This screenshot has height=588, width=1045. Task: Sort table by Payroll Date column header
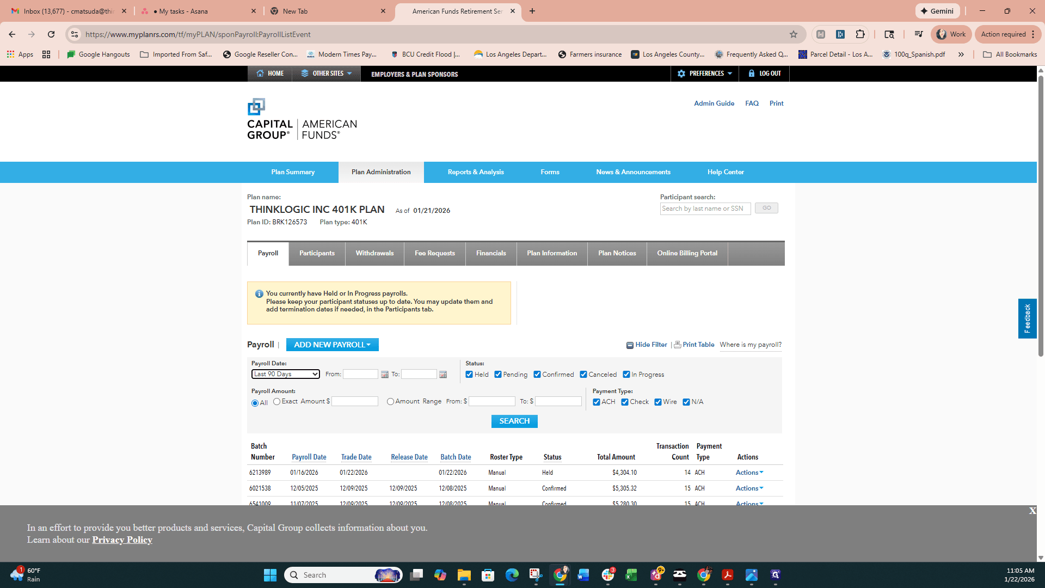[309, 457]
